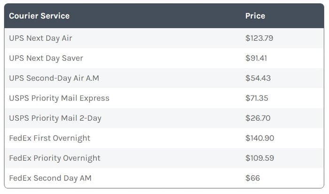The image size is (329, 194).
Task: Click the Price column header
Action: pyautogui.click(x=255, y=16)
